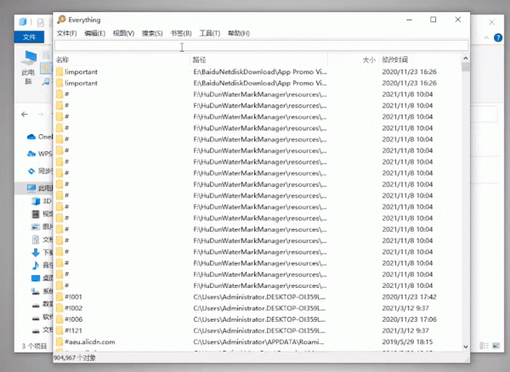Open the 编辑(E) menu

coord(94,33)
